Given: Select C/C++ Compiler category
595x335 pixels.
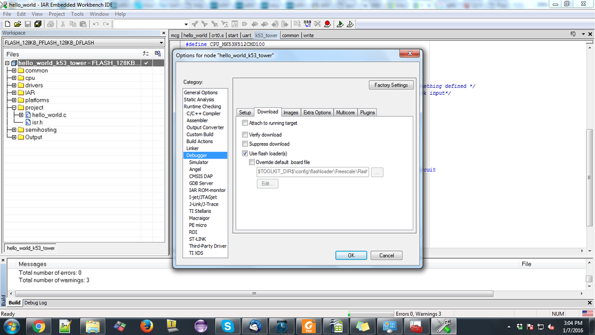Looking at the screenshot, I should 203,114.
